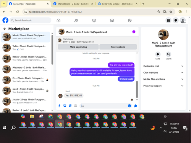Open the Marketplace storefront icon
Image resolution: width=191 pixels, height=143 pixels.
[112, 20]
